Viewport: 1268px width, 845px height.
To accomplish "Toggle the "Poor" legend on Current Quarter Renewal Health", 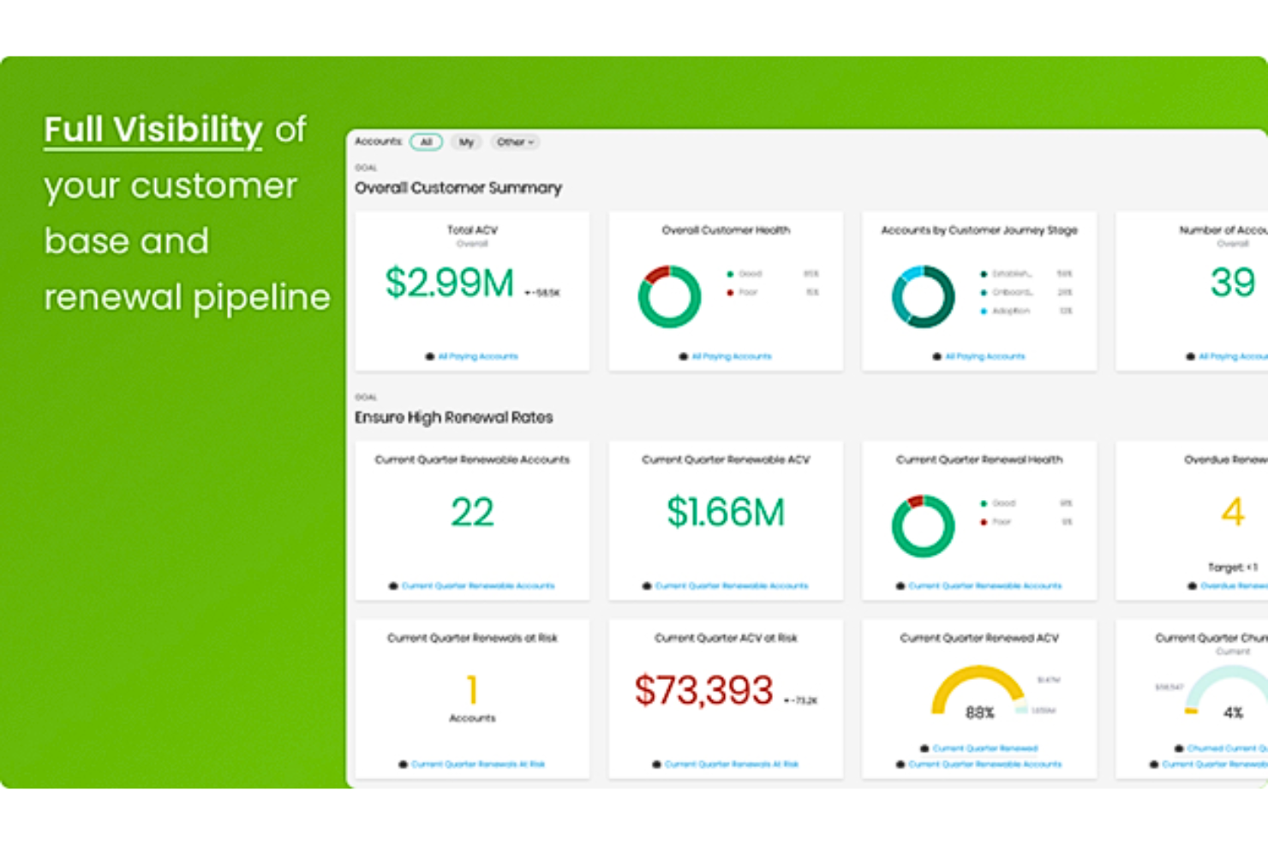I will click(x=1003, y=521).
